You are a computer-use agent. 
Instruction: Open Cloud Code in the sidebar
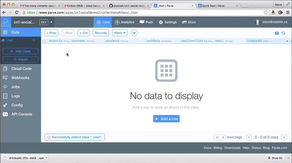[21, 68]
